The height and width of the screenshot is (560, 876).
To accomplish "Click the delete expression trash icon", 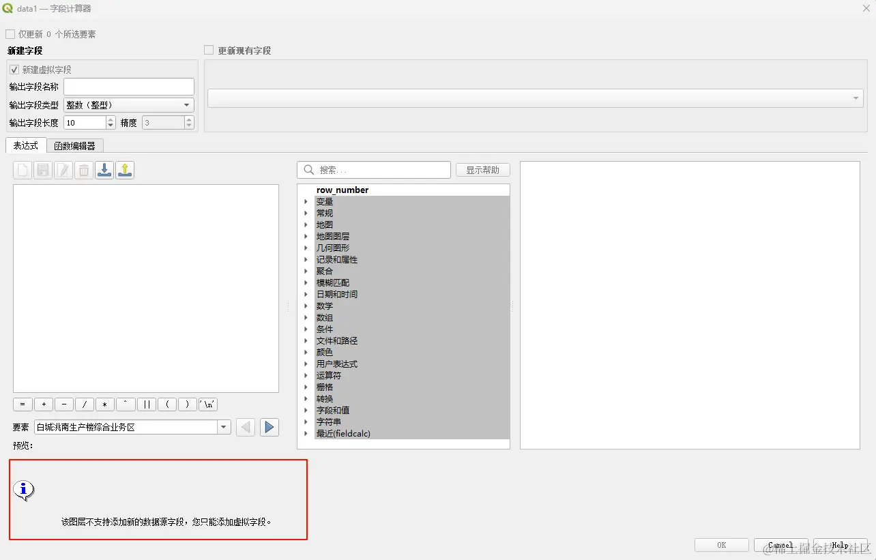I will click(x=84, y=171).
